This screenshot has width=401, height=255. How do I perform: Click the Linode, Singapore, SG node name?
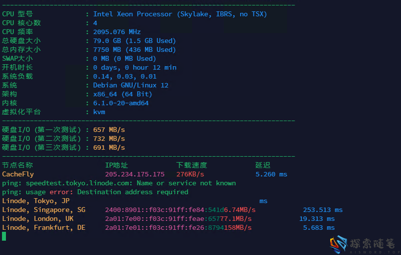[x=44, y=210]
